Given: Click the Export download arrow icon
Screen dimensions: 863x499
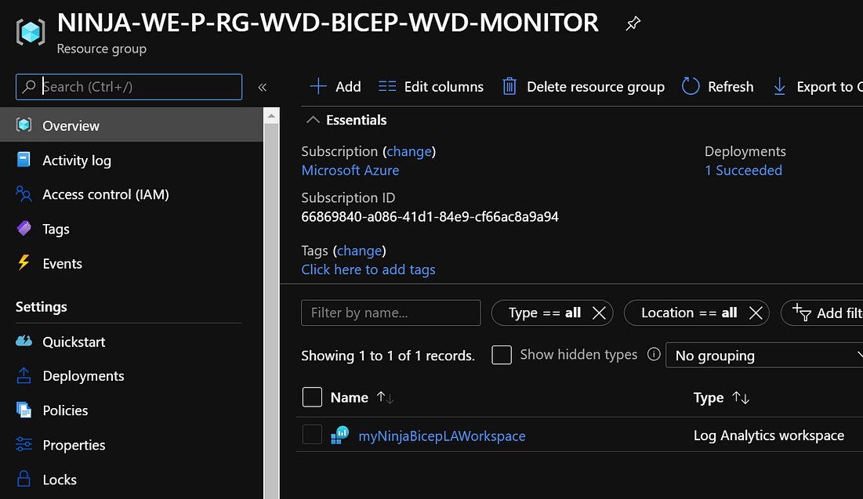Looking at the screenshot, I should [x=779, y=86].
